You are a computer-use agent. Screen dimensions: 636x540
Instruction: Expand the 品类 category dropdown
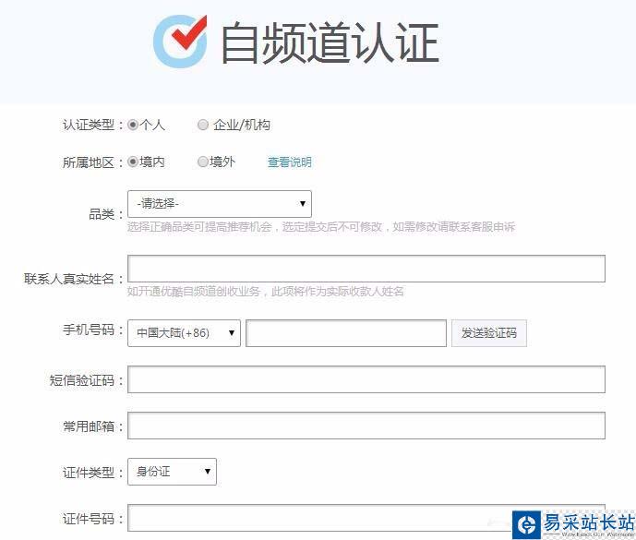point(220,203)
